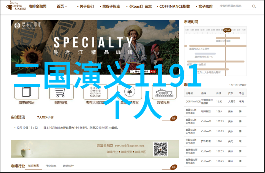Click 更多 button beside 咖啡行业 tabs
The image size is (265, 173).
(x=174, y=167)
